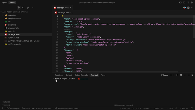Open README.md file
Image resolution: width=195 pixels, height=110 pixels.
13,38
